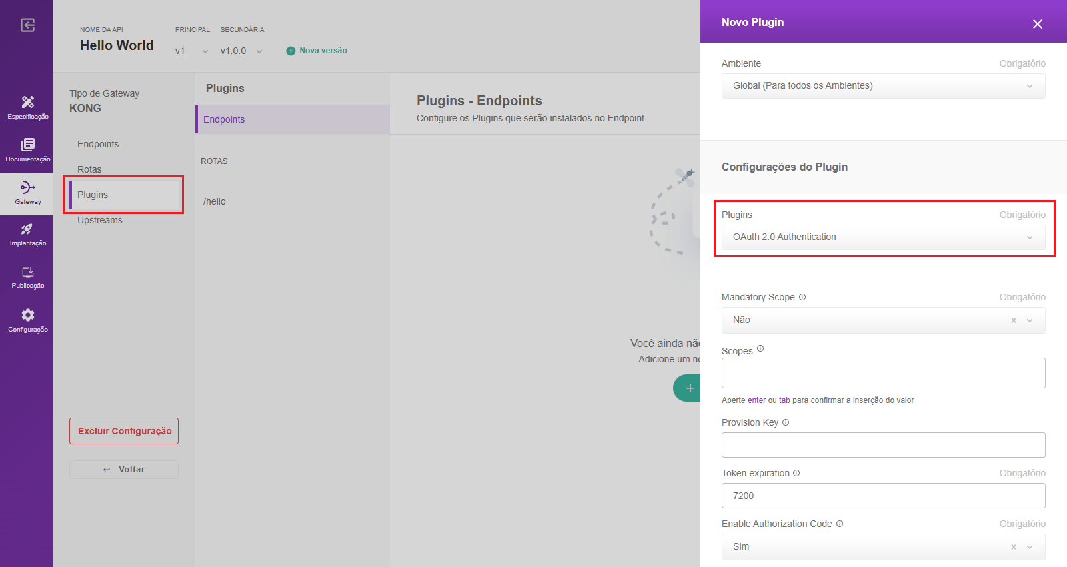Image resolution: width=1067 pixels, height=567 pixels.
Task: Click info icon next to Scopes
Action: point(760,348)
